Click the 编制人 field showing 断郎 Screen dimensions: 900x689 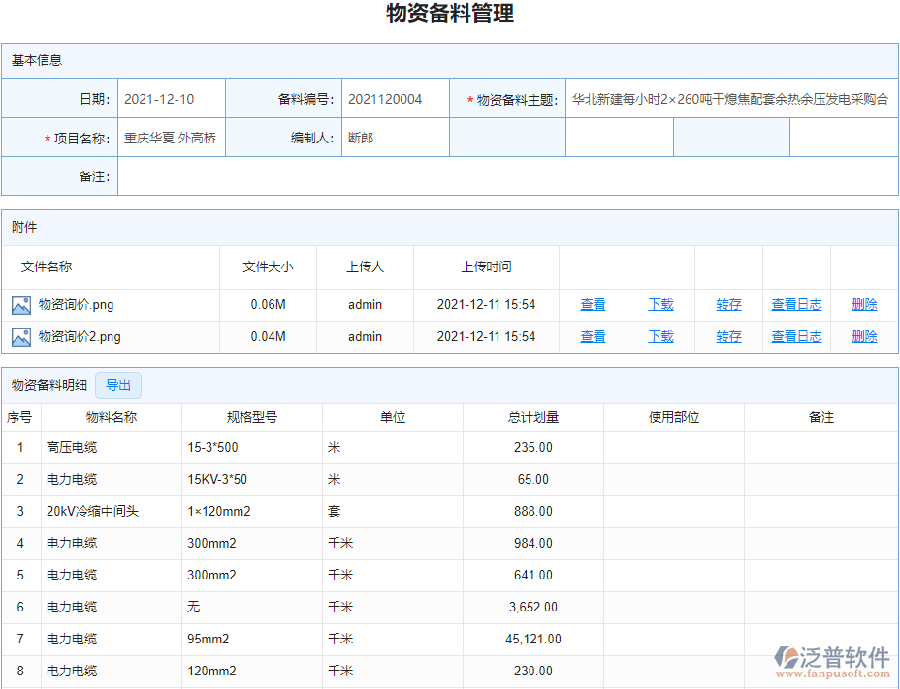(396, 137)
